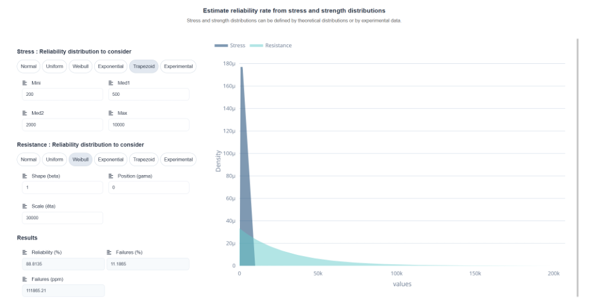
Task: Focus the Max input field with 10000
Action: point(149,125)
